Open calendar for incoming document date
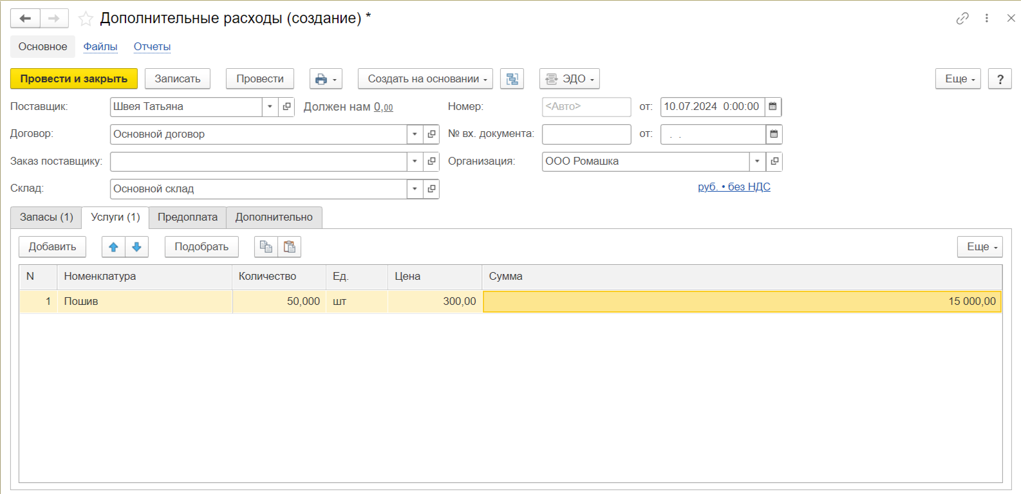1021x494 pixels. point(774,134)
